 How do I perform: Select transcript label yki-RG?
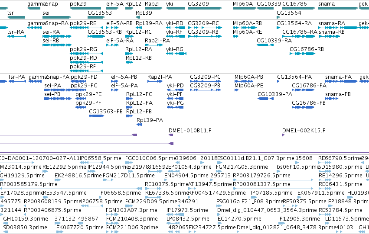tap(174, 49)
